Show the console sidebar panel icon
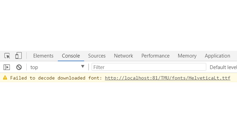237x133 pixels. [x=7, y=67]
